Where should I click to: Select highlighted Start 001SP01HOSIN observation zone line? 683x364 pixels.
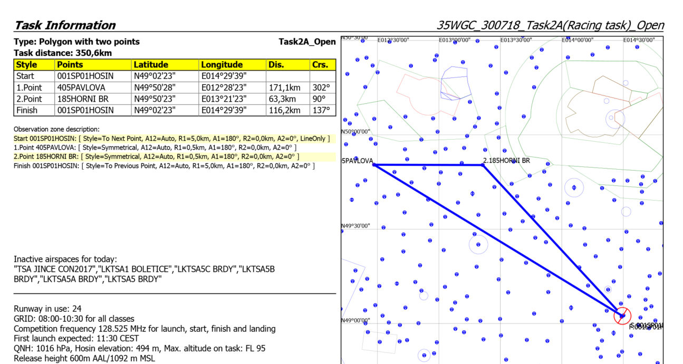[172, 139]
